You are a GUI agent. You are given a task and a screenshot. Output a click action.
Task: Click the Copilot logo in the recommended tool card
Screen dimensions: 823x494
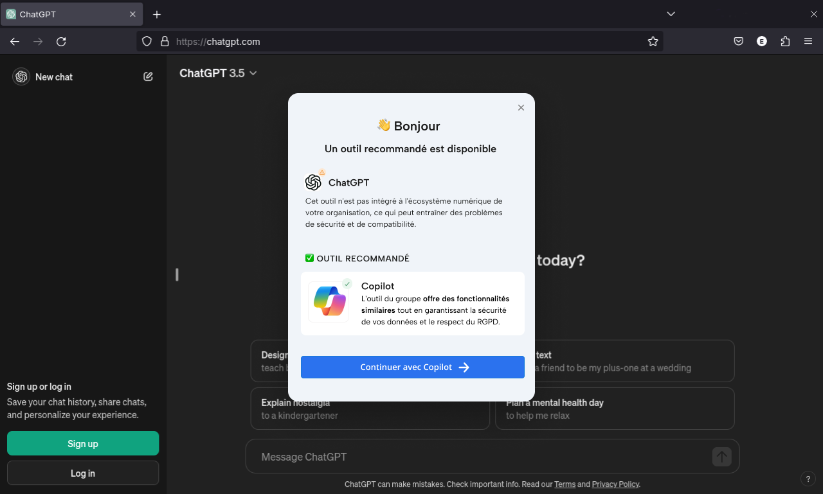(329, 301)
